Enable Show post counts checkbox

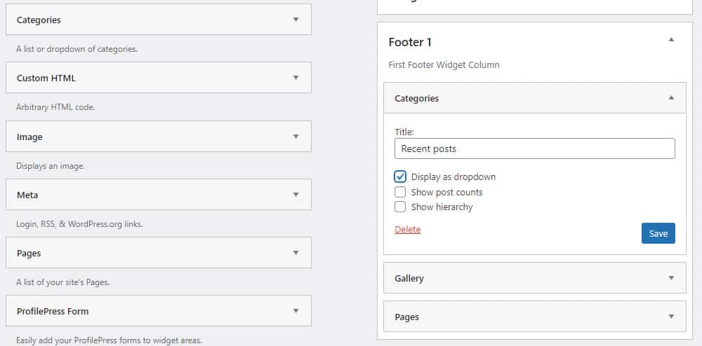[400, 193]
